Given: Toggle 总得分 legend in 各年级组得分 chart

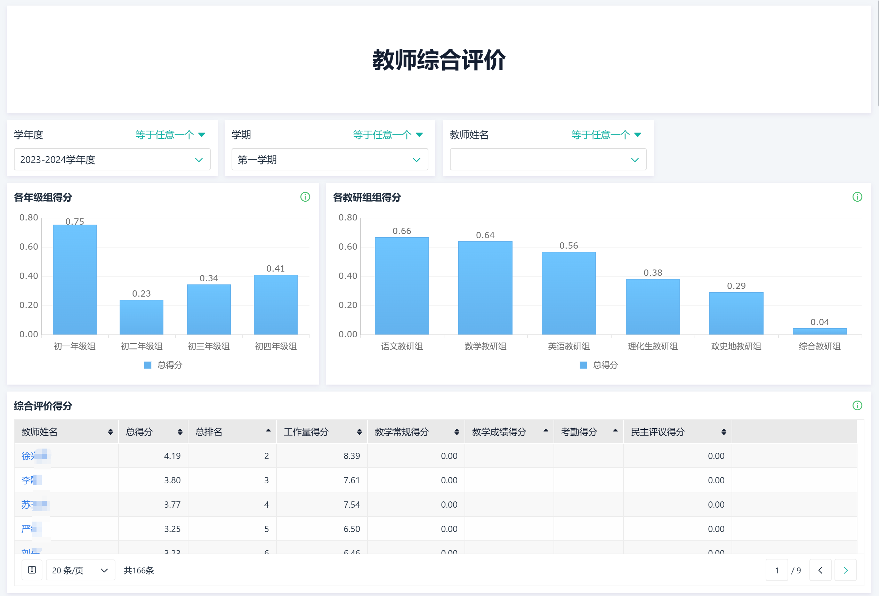Looking at the screenshot, I should [163, 365].
